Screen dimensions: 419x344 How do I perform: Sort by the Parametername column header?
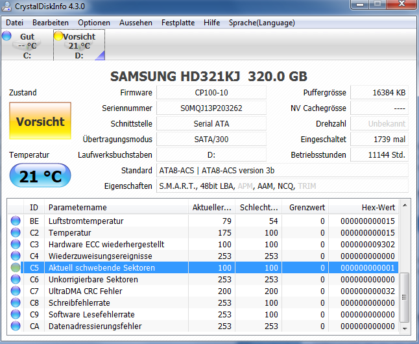click(x=116, y=207)
